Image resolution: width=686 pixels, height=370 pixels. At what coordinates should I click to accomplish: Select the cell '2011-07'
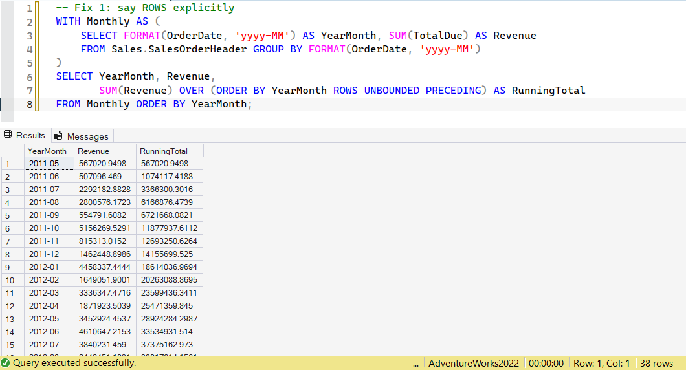click(x=49, y=190)
